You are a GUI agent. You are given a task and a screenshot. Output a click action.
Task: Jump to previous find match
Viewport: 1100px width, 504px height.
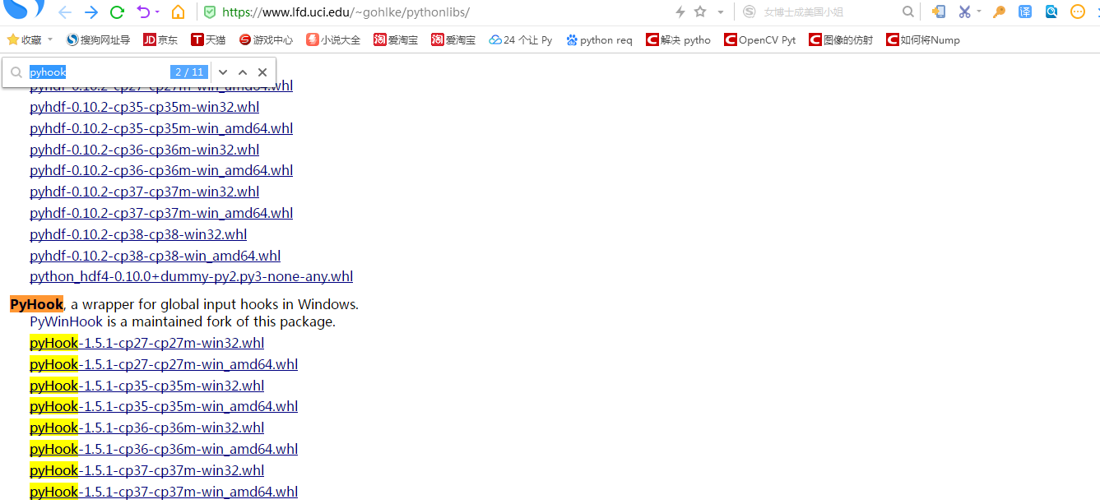point(243,72)
